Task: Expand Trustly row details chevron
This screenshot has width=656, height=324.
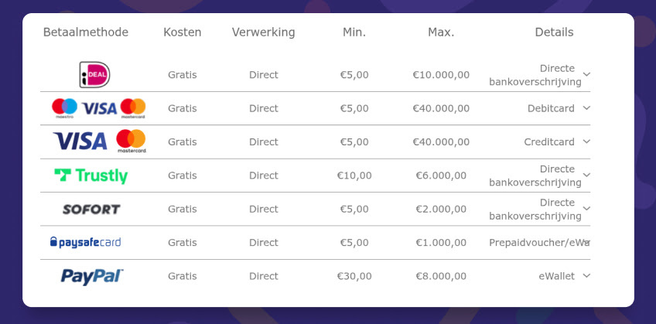Action: pyautogui.click(x=586, y=175)
